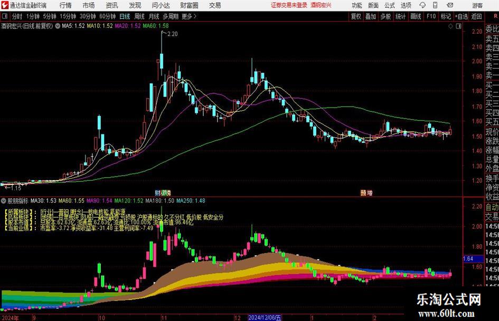Click the 2.20 high price label
This screenshot has height=321, width=499.
pos(172,34)
